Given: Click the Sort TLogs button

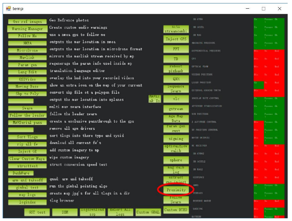Looking at the screenshot, I should tap(27, 137).
